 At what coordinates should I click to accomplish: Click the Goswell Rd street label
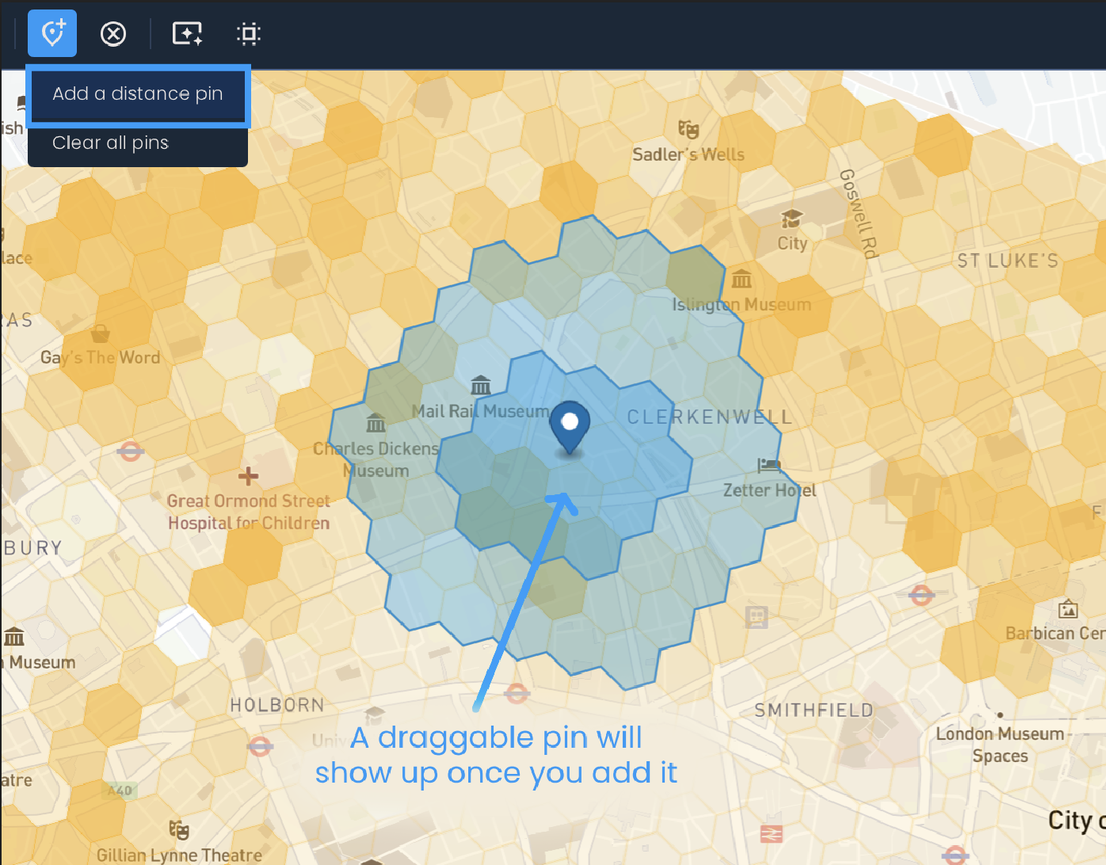[859, 214]
